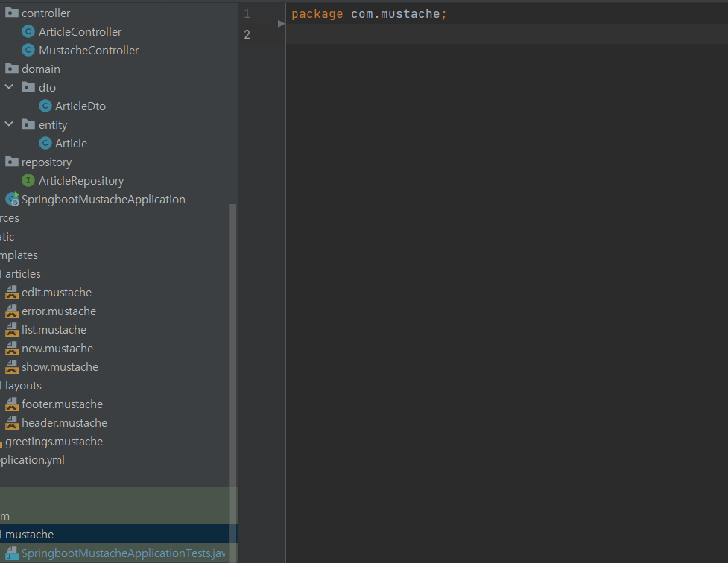Viewport: 728px width, 563px height.
Task: Open the Article entity class
Action: coord(71,144)
